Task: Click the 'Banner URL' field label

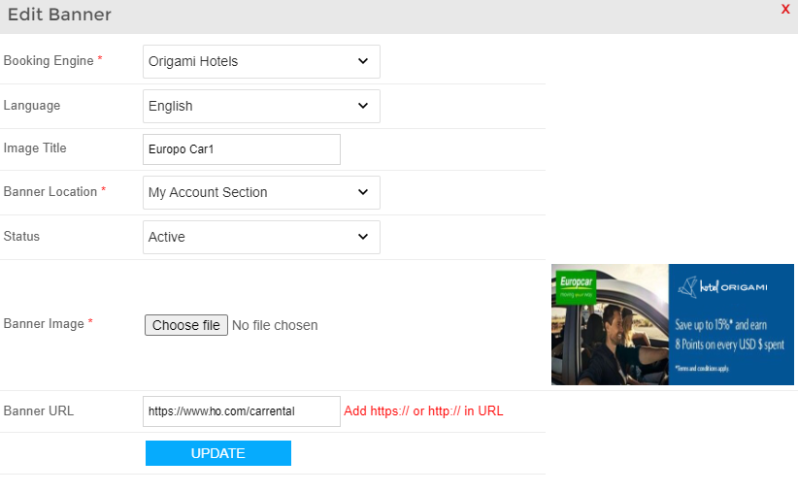Action: point(39,411)
